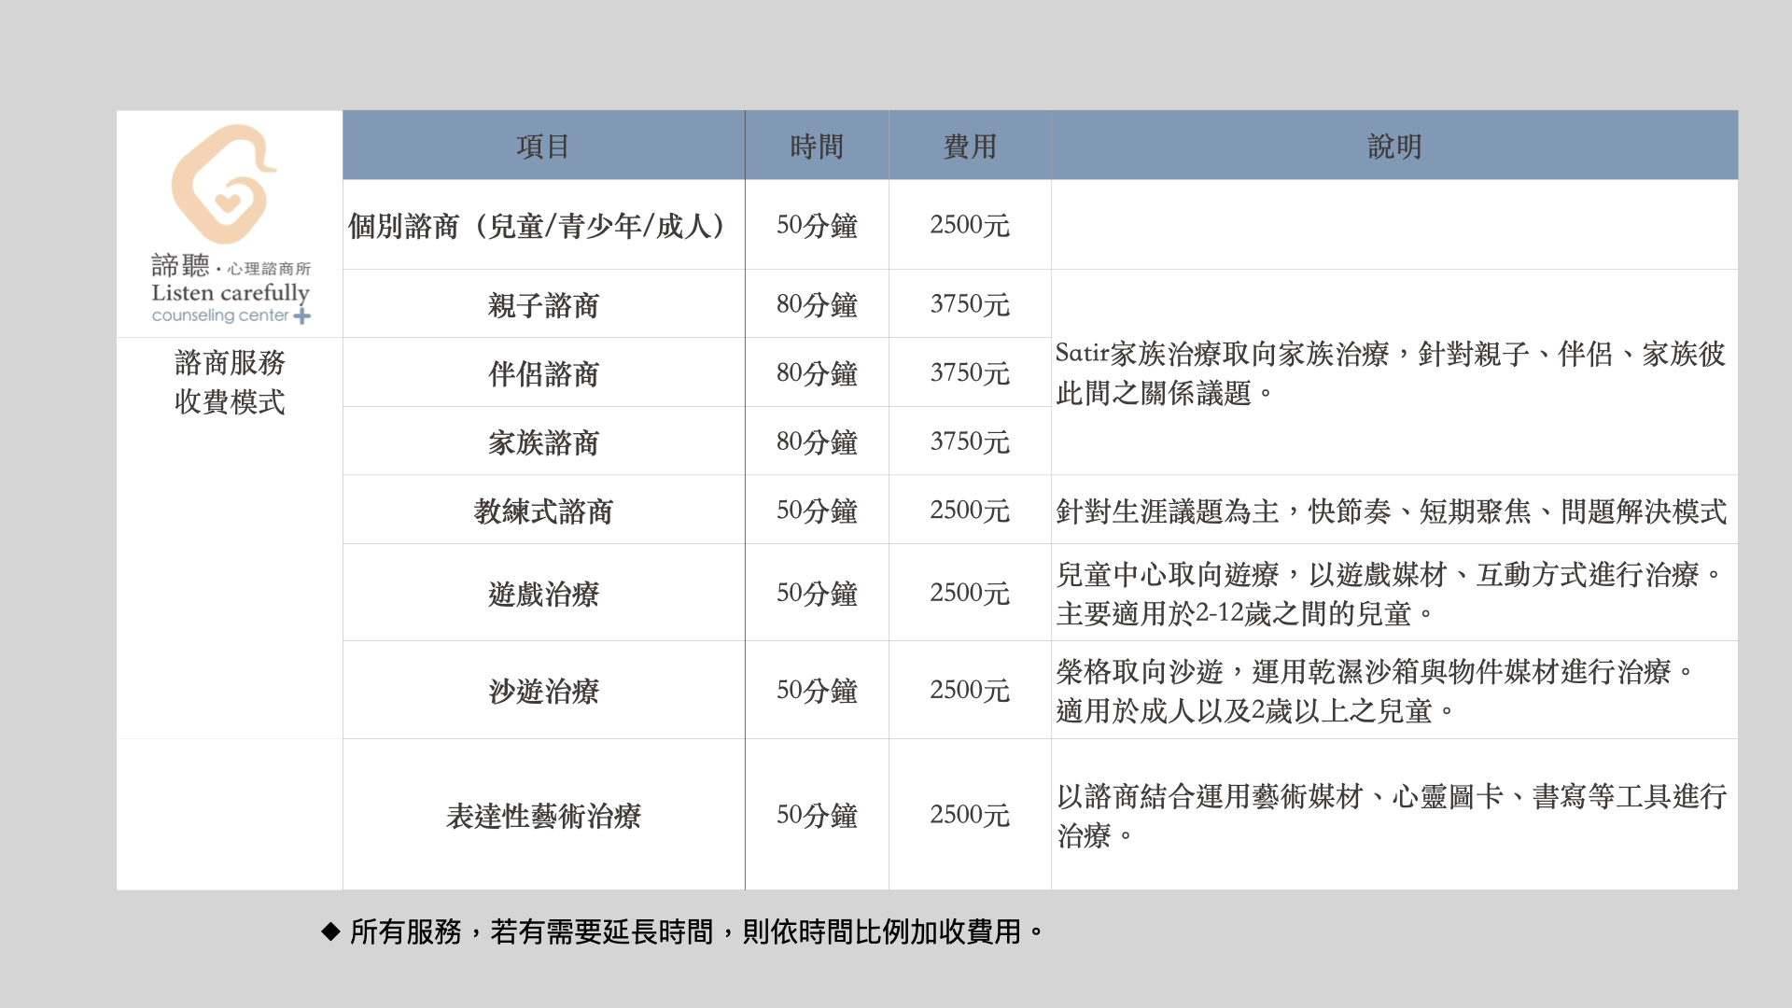Click the orange heart spiral logo
Viewport: 1792px width, 1008px height.
click(x=224, y=184)
